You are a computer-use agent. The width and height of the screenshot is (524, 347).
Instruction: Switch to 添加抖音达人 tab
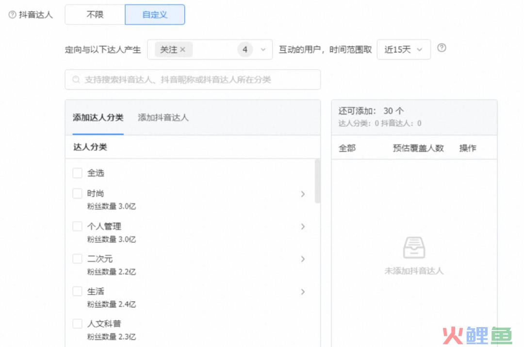(163, 117)
